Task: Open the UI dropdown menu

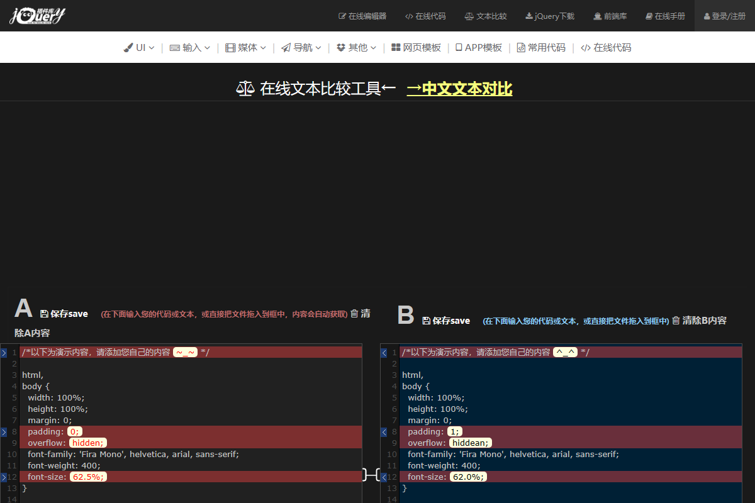Action: tap(138, 47)
